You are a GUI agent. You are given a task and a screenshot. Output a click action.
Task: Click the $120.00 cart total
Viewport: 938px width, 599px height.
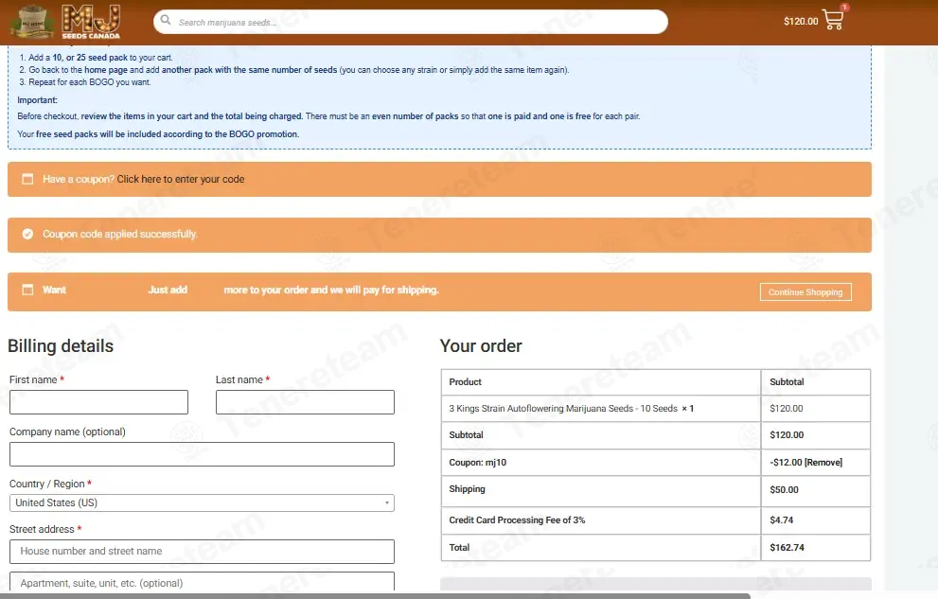coord(801,21)
